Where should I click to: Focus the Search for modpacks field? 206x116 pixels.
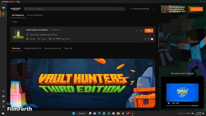[74, 9]
